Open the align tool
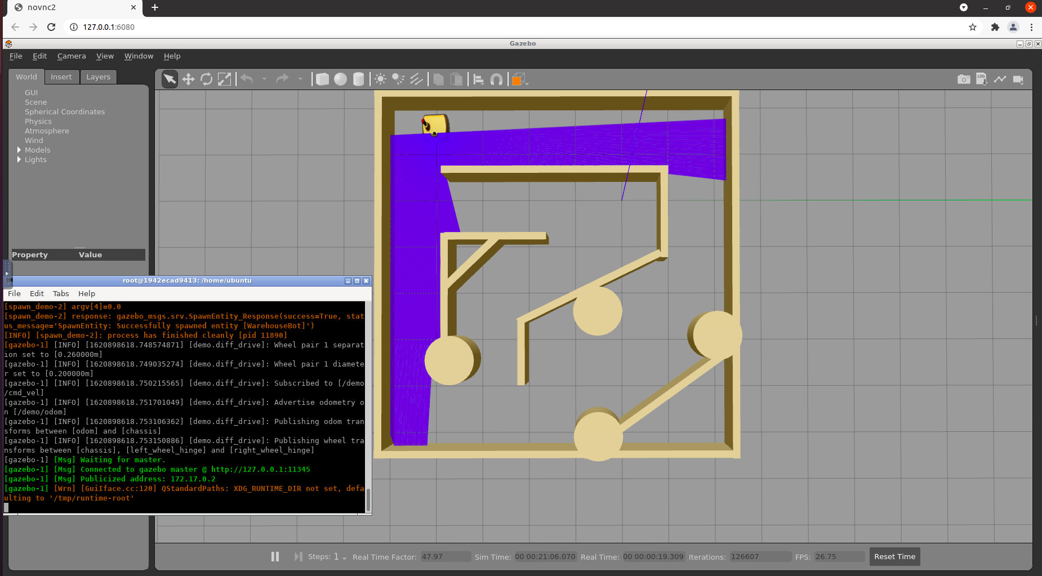Screen dimensions: 1042x576 479,79
